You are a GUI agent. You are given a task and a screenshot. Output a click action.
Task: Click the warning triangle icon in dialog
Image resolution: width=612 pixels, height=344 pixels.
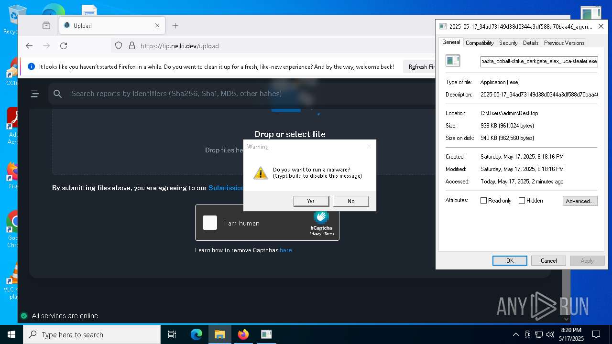pyautogui.click(x=261, y=173)
